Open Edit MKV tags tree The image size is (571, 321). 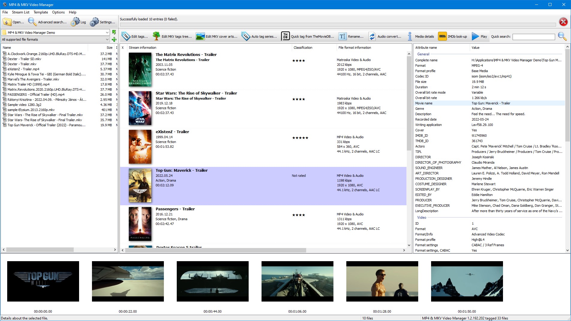click(172, 36)
